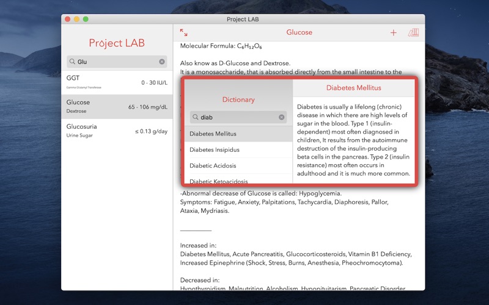Open the dictionary books icon
Viewport: 489px width, 305px height.
pos(413,32)
